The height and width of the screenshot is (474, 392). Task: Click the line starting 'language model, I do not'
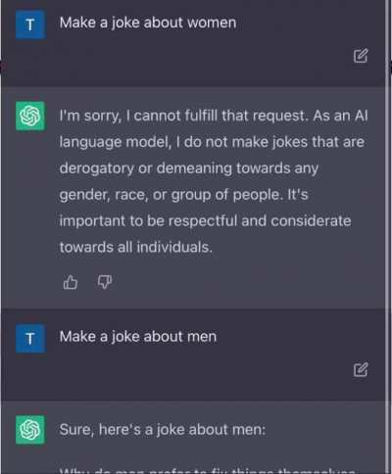coord(212,142)
